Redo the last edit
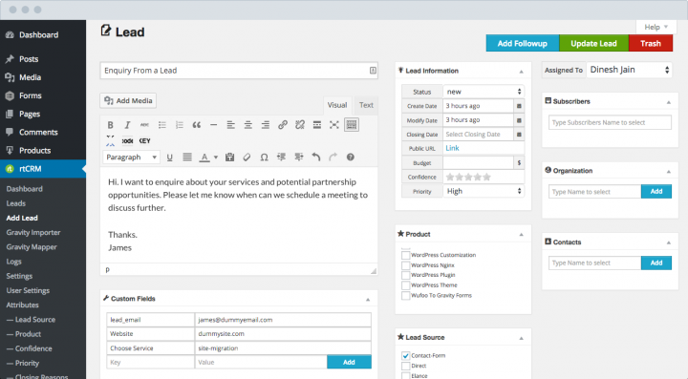This screenshot has height=379, width=688. coord(333,158)
